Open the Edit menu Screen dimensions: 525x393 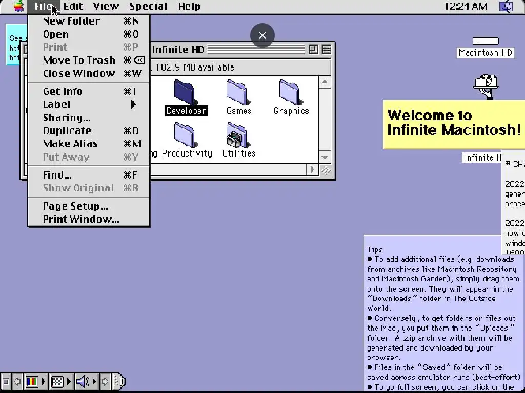[73, 6]
